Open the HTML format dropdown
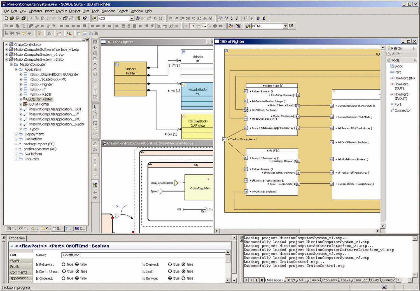The height and width of the screenshot is (291, 420). click(x=285, y=26)
